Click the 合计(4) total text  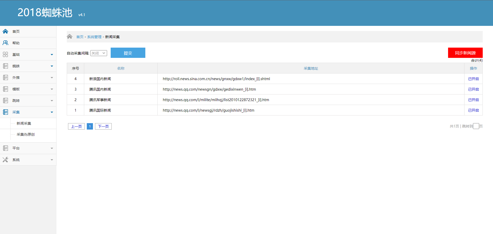(477, 60)
